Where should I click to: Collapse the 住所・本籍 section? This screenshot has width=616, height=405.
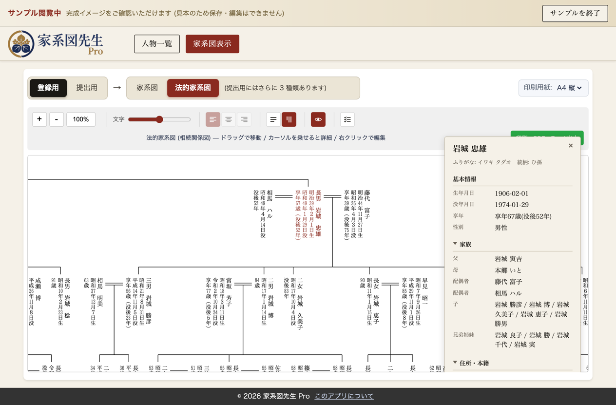[471, 363]
